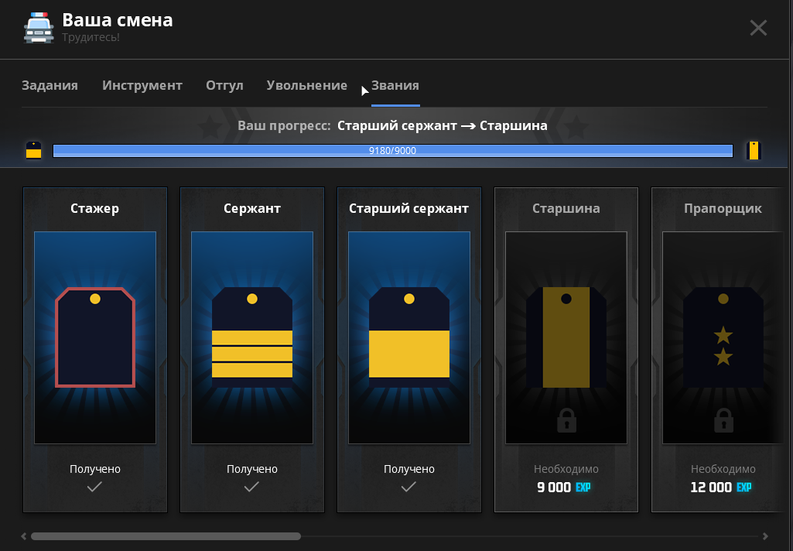
Task: Select the Стажер rank insignia thumbnail
Action: (94, 337)
